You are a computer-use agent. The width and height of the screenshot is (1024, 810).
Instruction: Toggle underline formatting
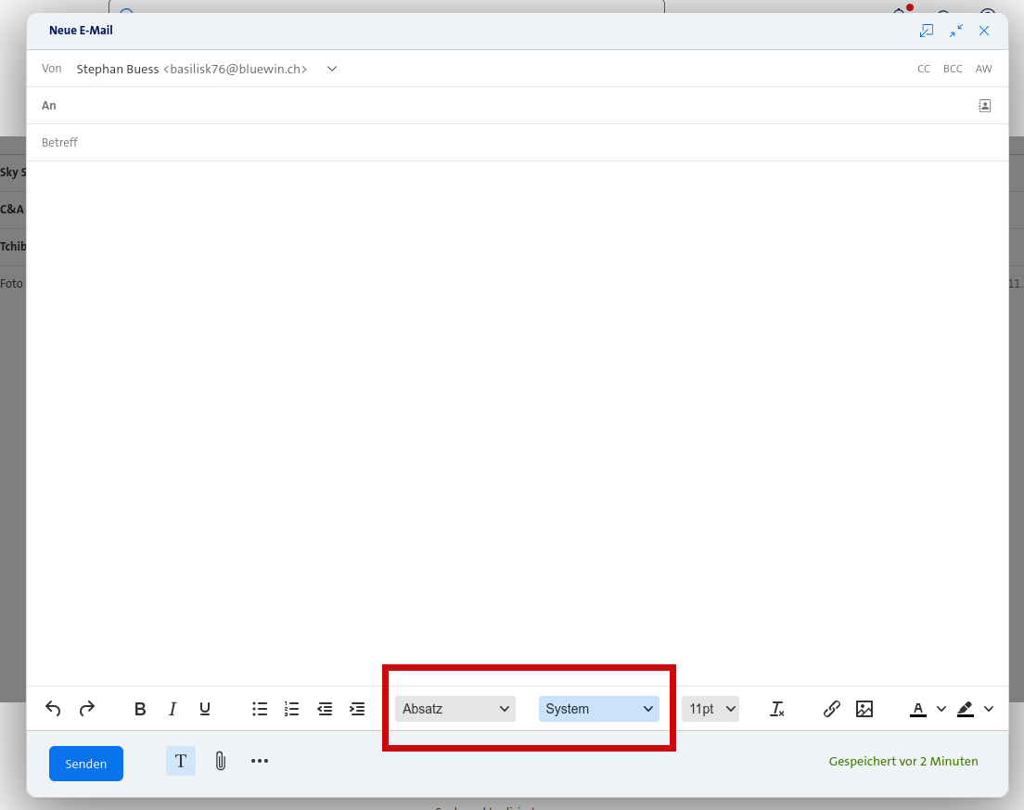[x=205, y=709]
